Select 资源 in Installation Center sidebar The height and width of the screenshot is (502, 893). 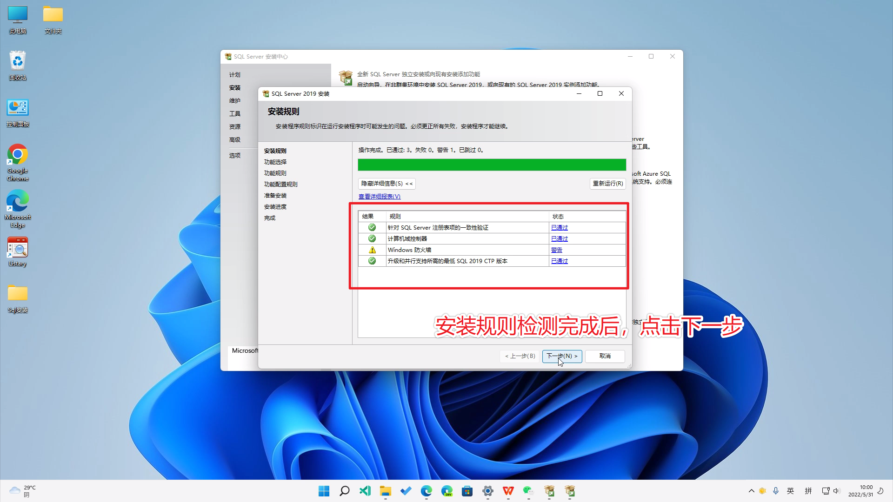pyautogui.click(x=234, y=126)
